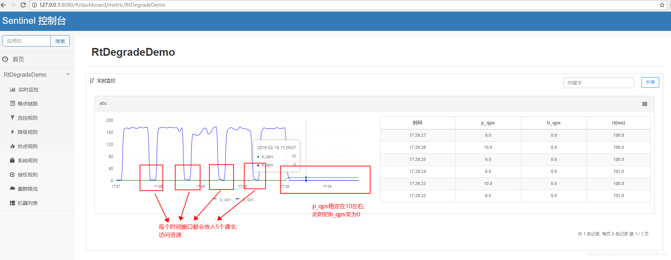Click the 时间 column header
The image size is (671, 260).
pos(417,123)
